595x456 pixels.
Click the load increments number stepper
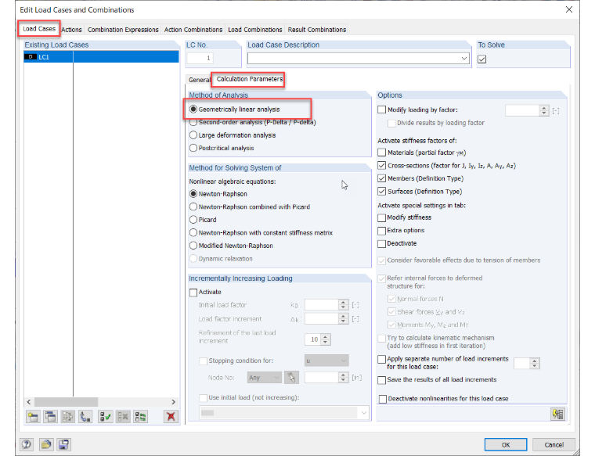click(x=535, y=363)
